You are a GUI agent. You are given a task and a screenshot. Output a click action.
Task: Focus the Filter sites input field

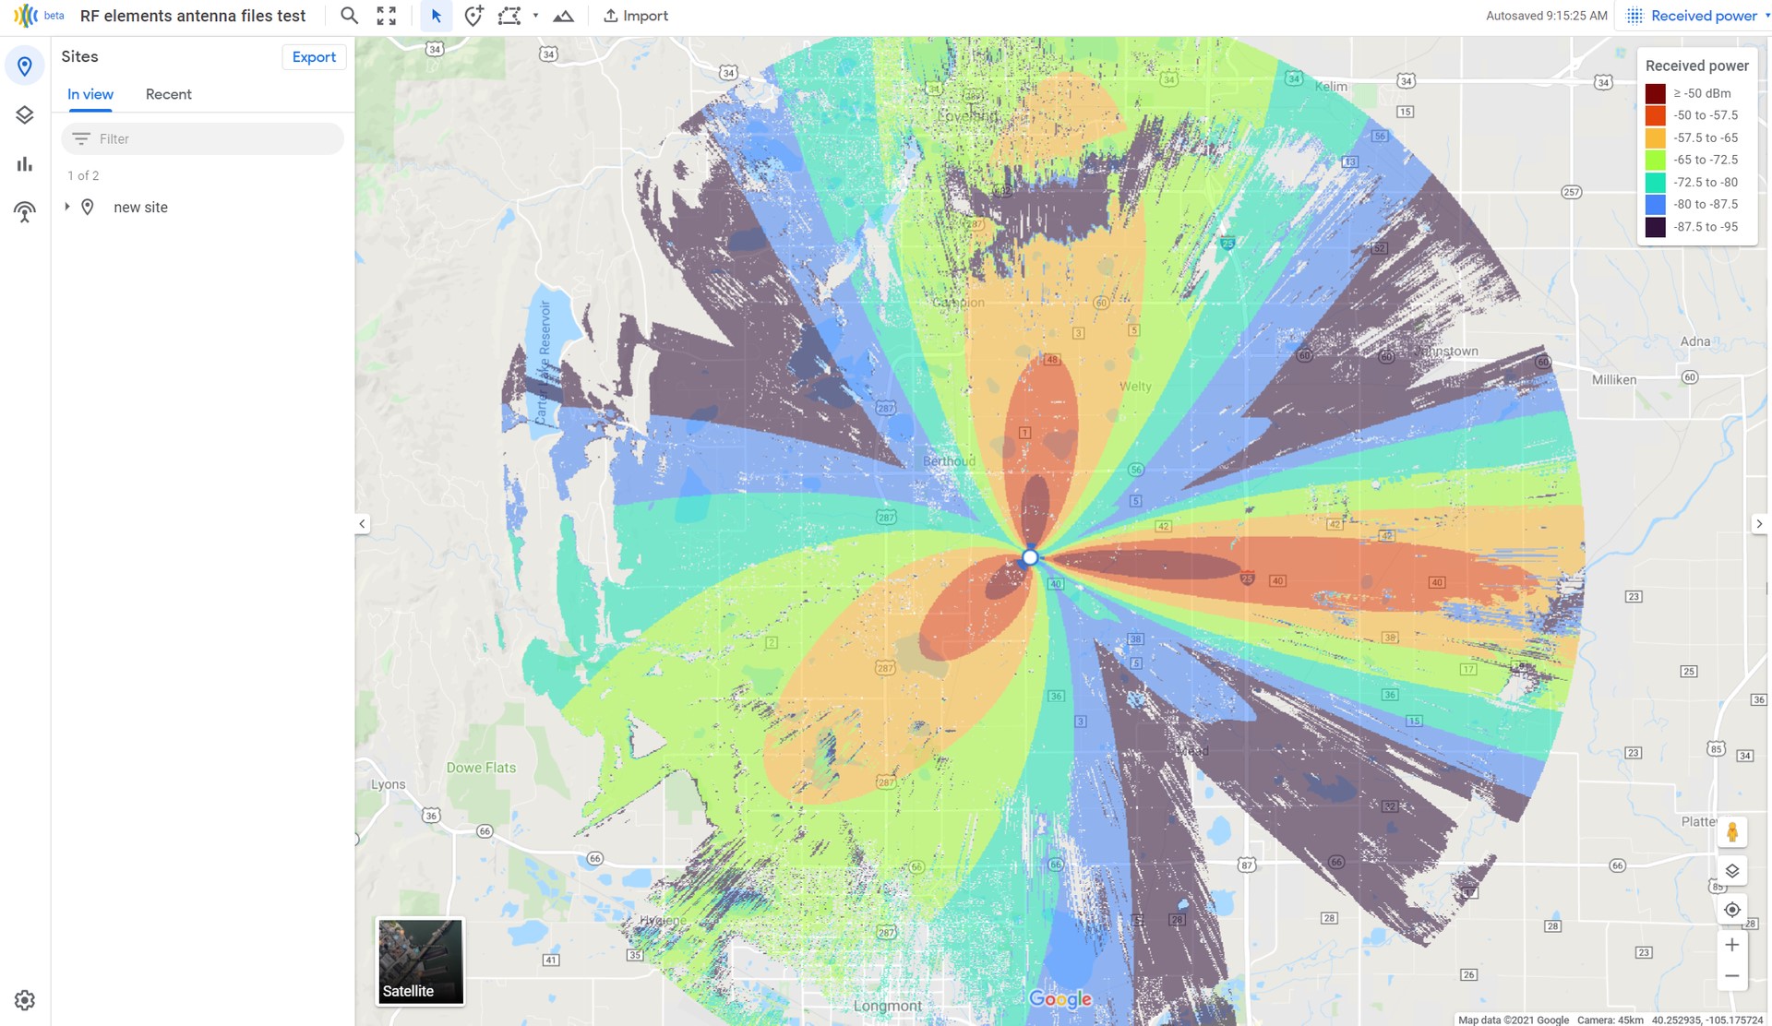pyautogui.click(x=203, y=139)
